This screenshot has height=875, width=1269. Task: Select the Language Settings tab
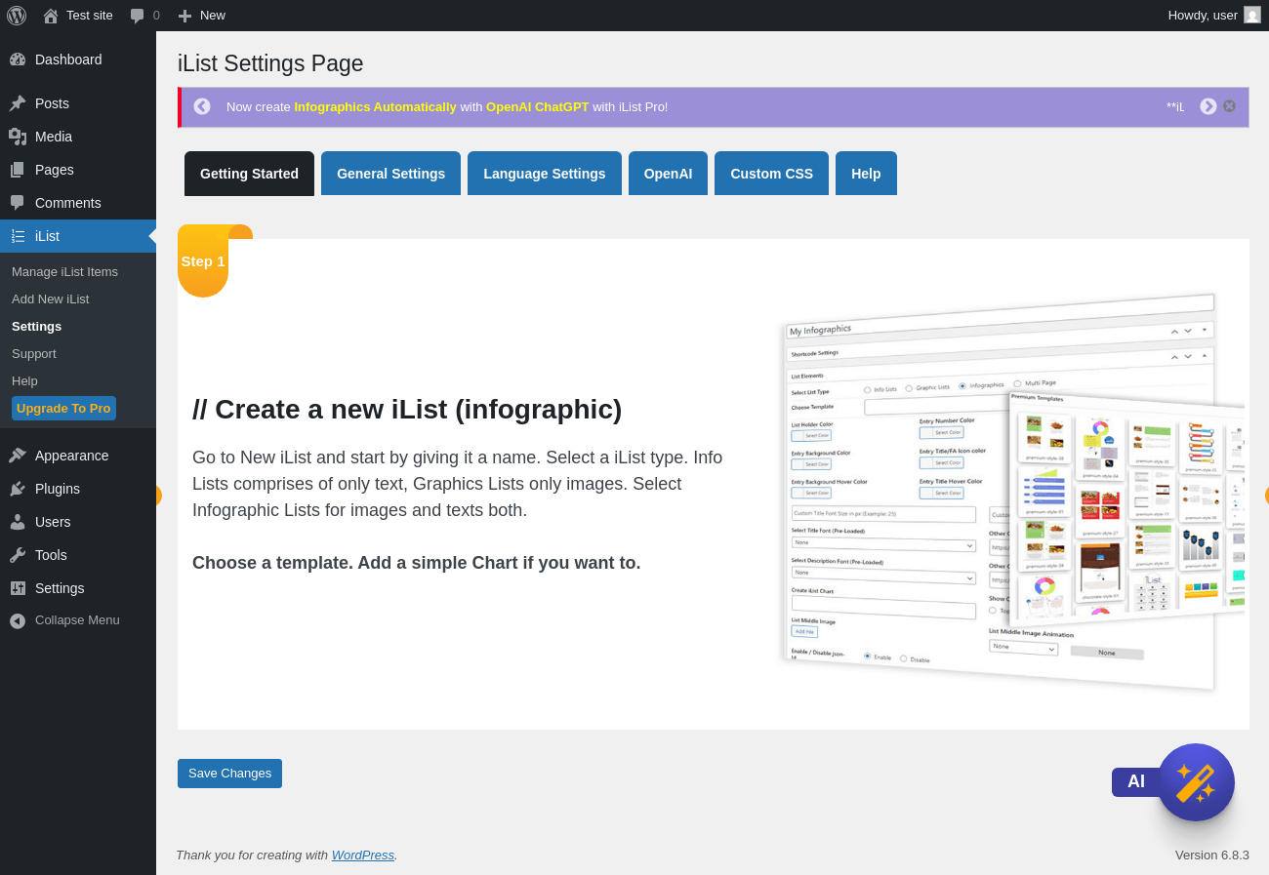544,174
